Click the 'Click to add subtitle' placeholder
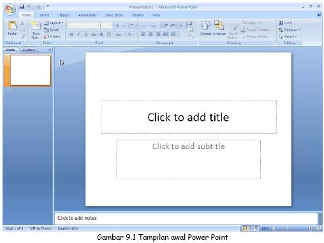The height and width of the screenshot is (243, 324). pyautogui.click(x=188, y=159)
